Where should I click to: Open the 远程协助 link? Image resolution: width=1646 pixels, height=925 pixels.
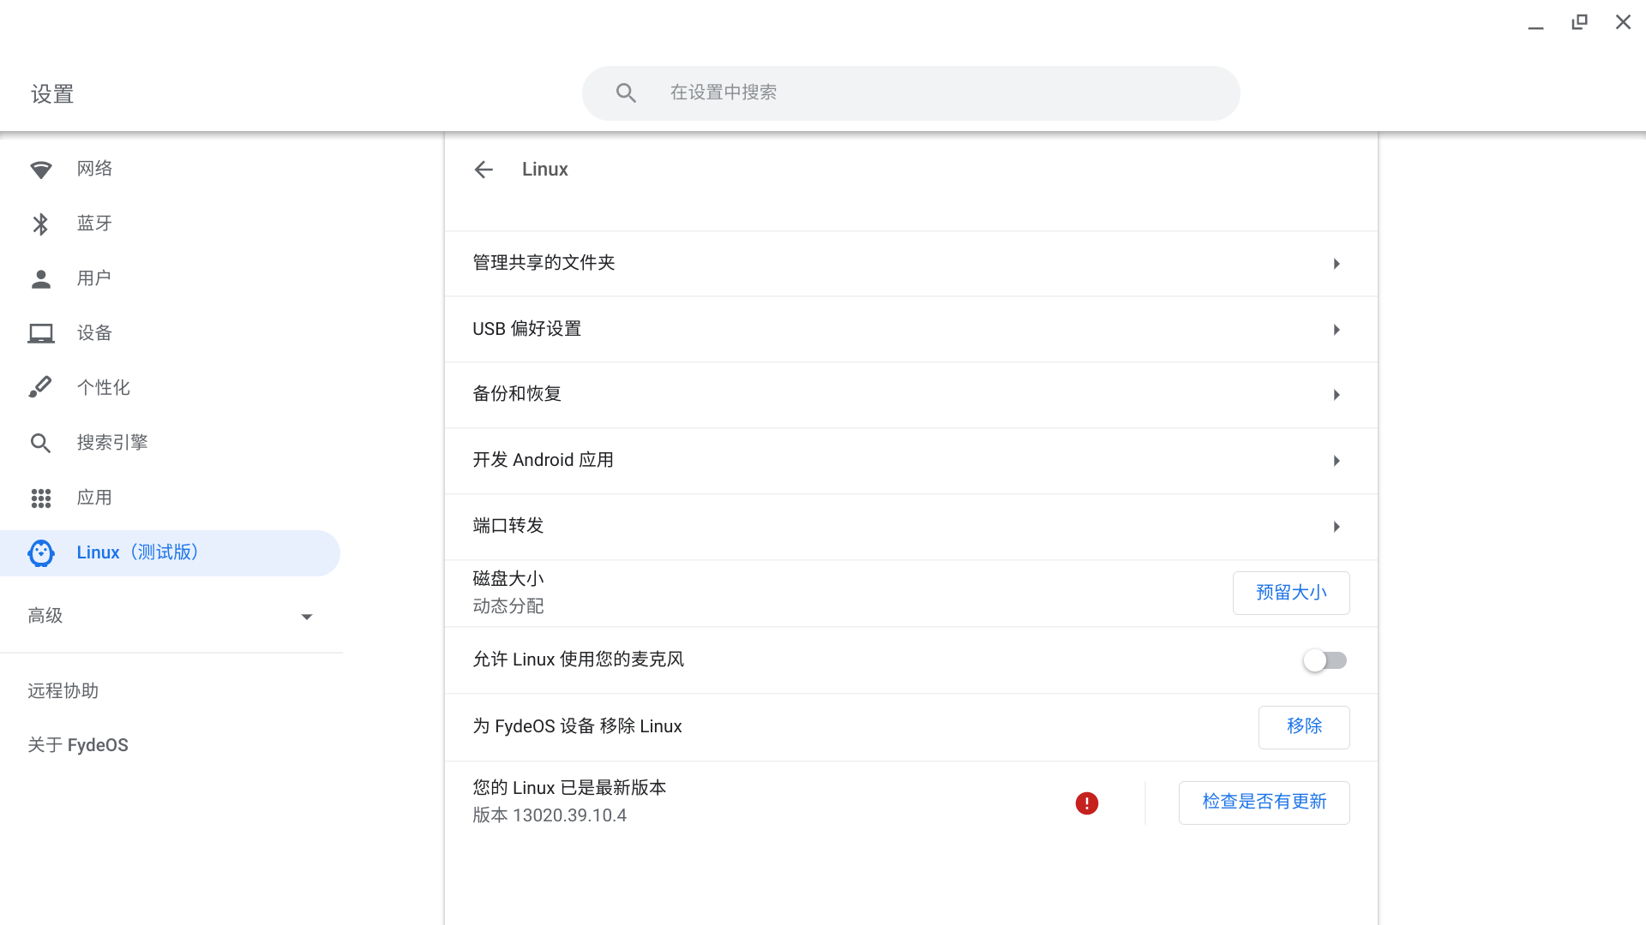click(x=63, y=691)
